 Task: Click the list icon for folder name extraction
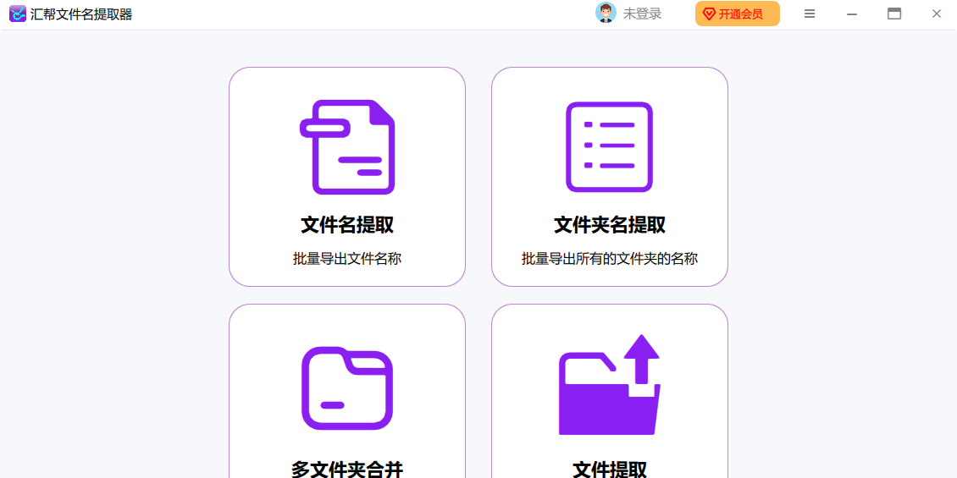click(x=609, y=147)
